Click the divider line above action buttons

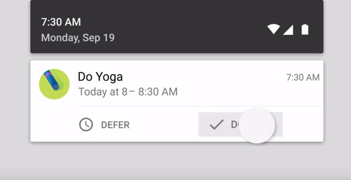(201, 106)
